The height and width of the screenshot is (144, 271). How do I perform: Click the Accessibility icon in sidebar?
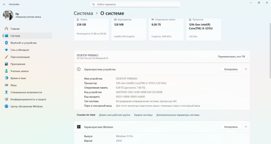tap(6, 92)
